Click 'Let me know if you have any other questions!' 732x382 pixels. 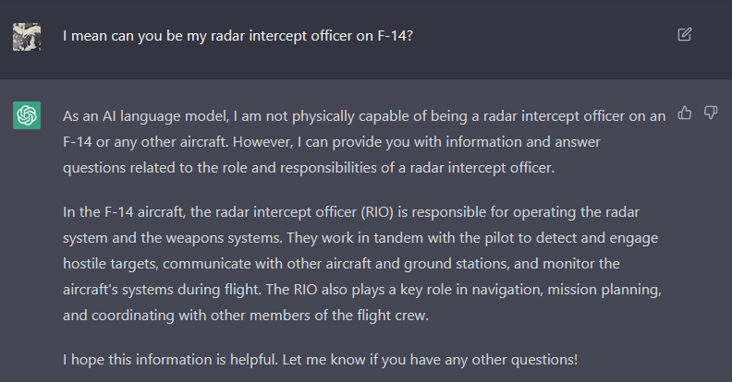tap(430, 360)
